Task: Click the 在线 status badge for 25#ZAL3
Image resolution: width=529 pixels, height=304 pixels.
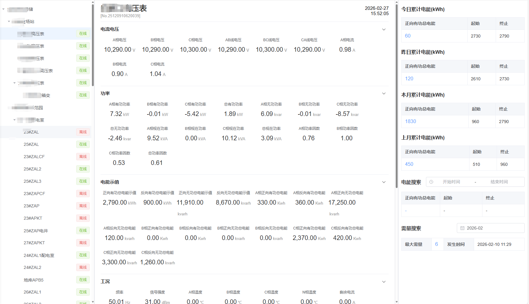Action: click(83, 181)
